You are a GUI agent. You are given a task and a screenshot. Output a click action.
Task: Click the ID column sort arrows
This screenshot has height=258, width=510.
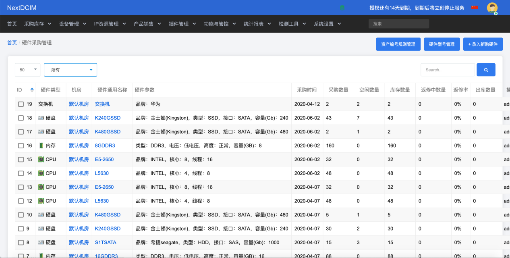(32, 90)
